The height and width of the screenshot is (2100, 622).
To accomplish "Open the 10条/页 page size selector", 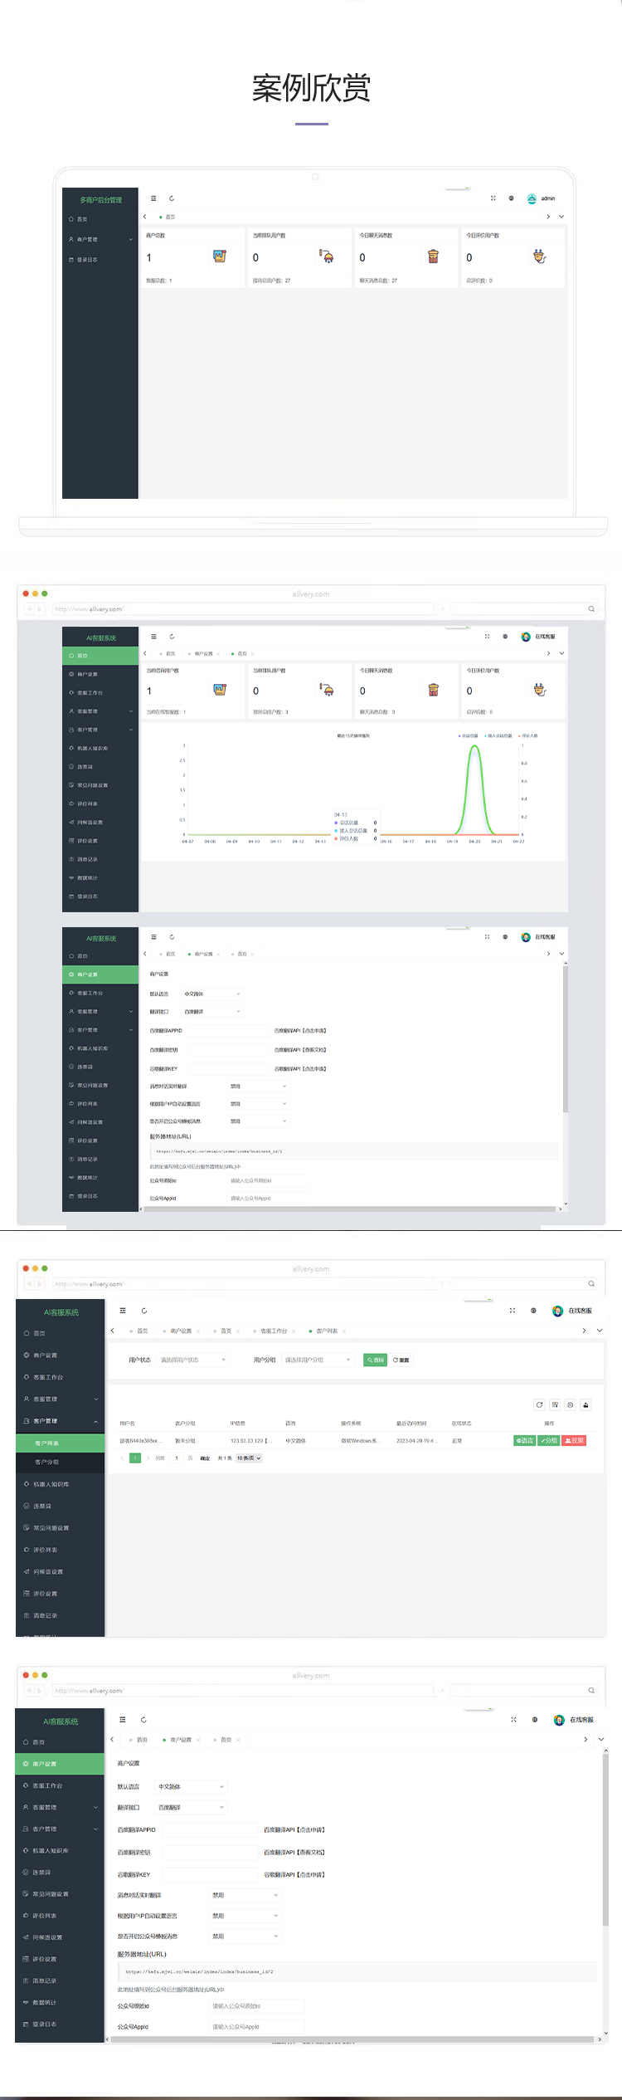I will [x=248, y=1458].
